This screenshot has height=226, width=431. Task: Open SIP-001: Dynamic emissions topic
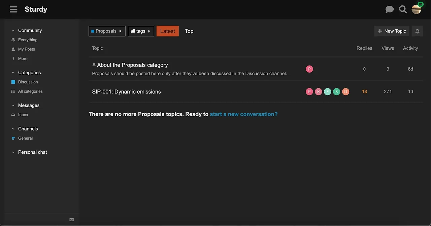click(126, 91)
